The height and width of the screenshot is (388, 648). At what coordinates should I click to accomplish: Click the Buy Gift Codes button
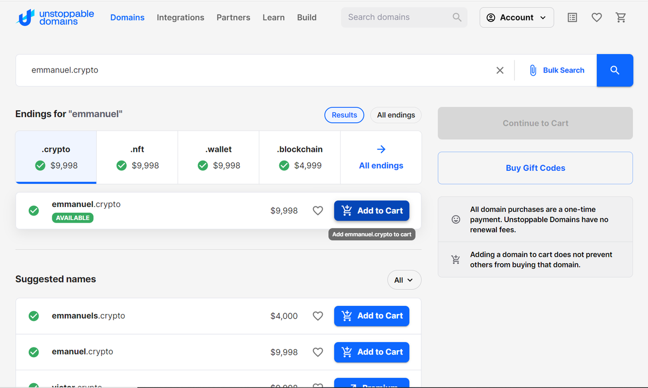pos(535,168)
